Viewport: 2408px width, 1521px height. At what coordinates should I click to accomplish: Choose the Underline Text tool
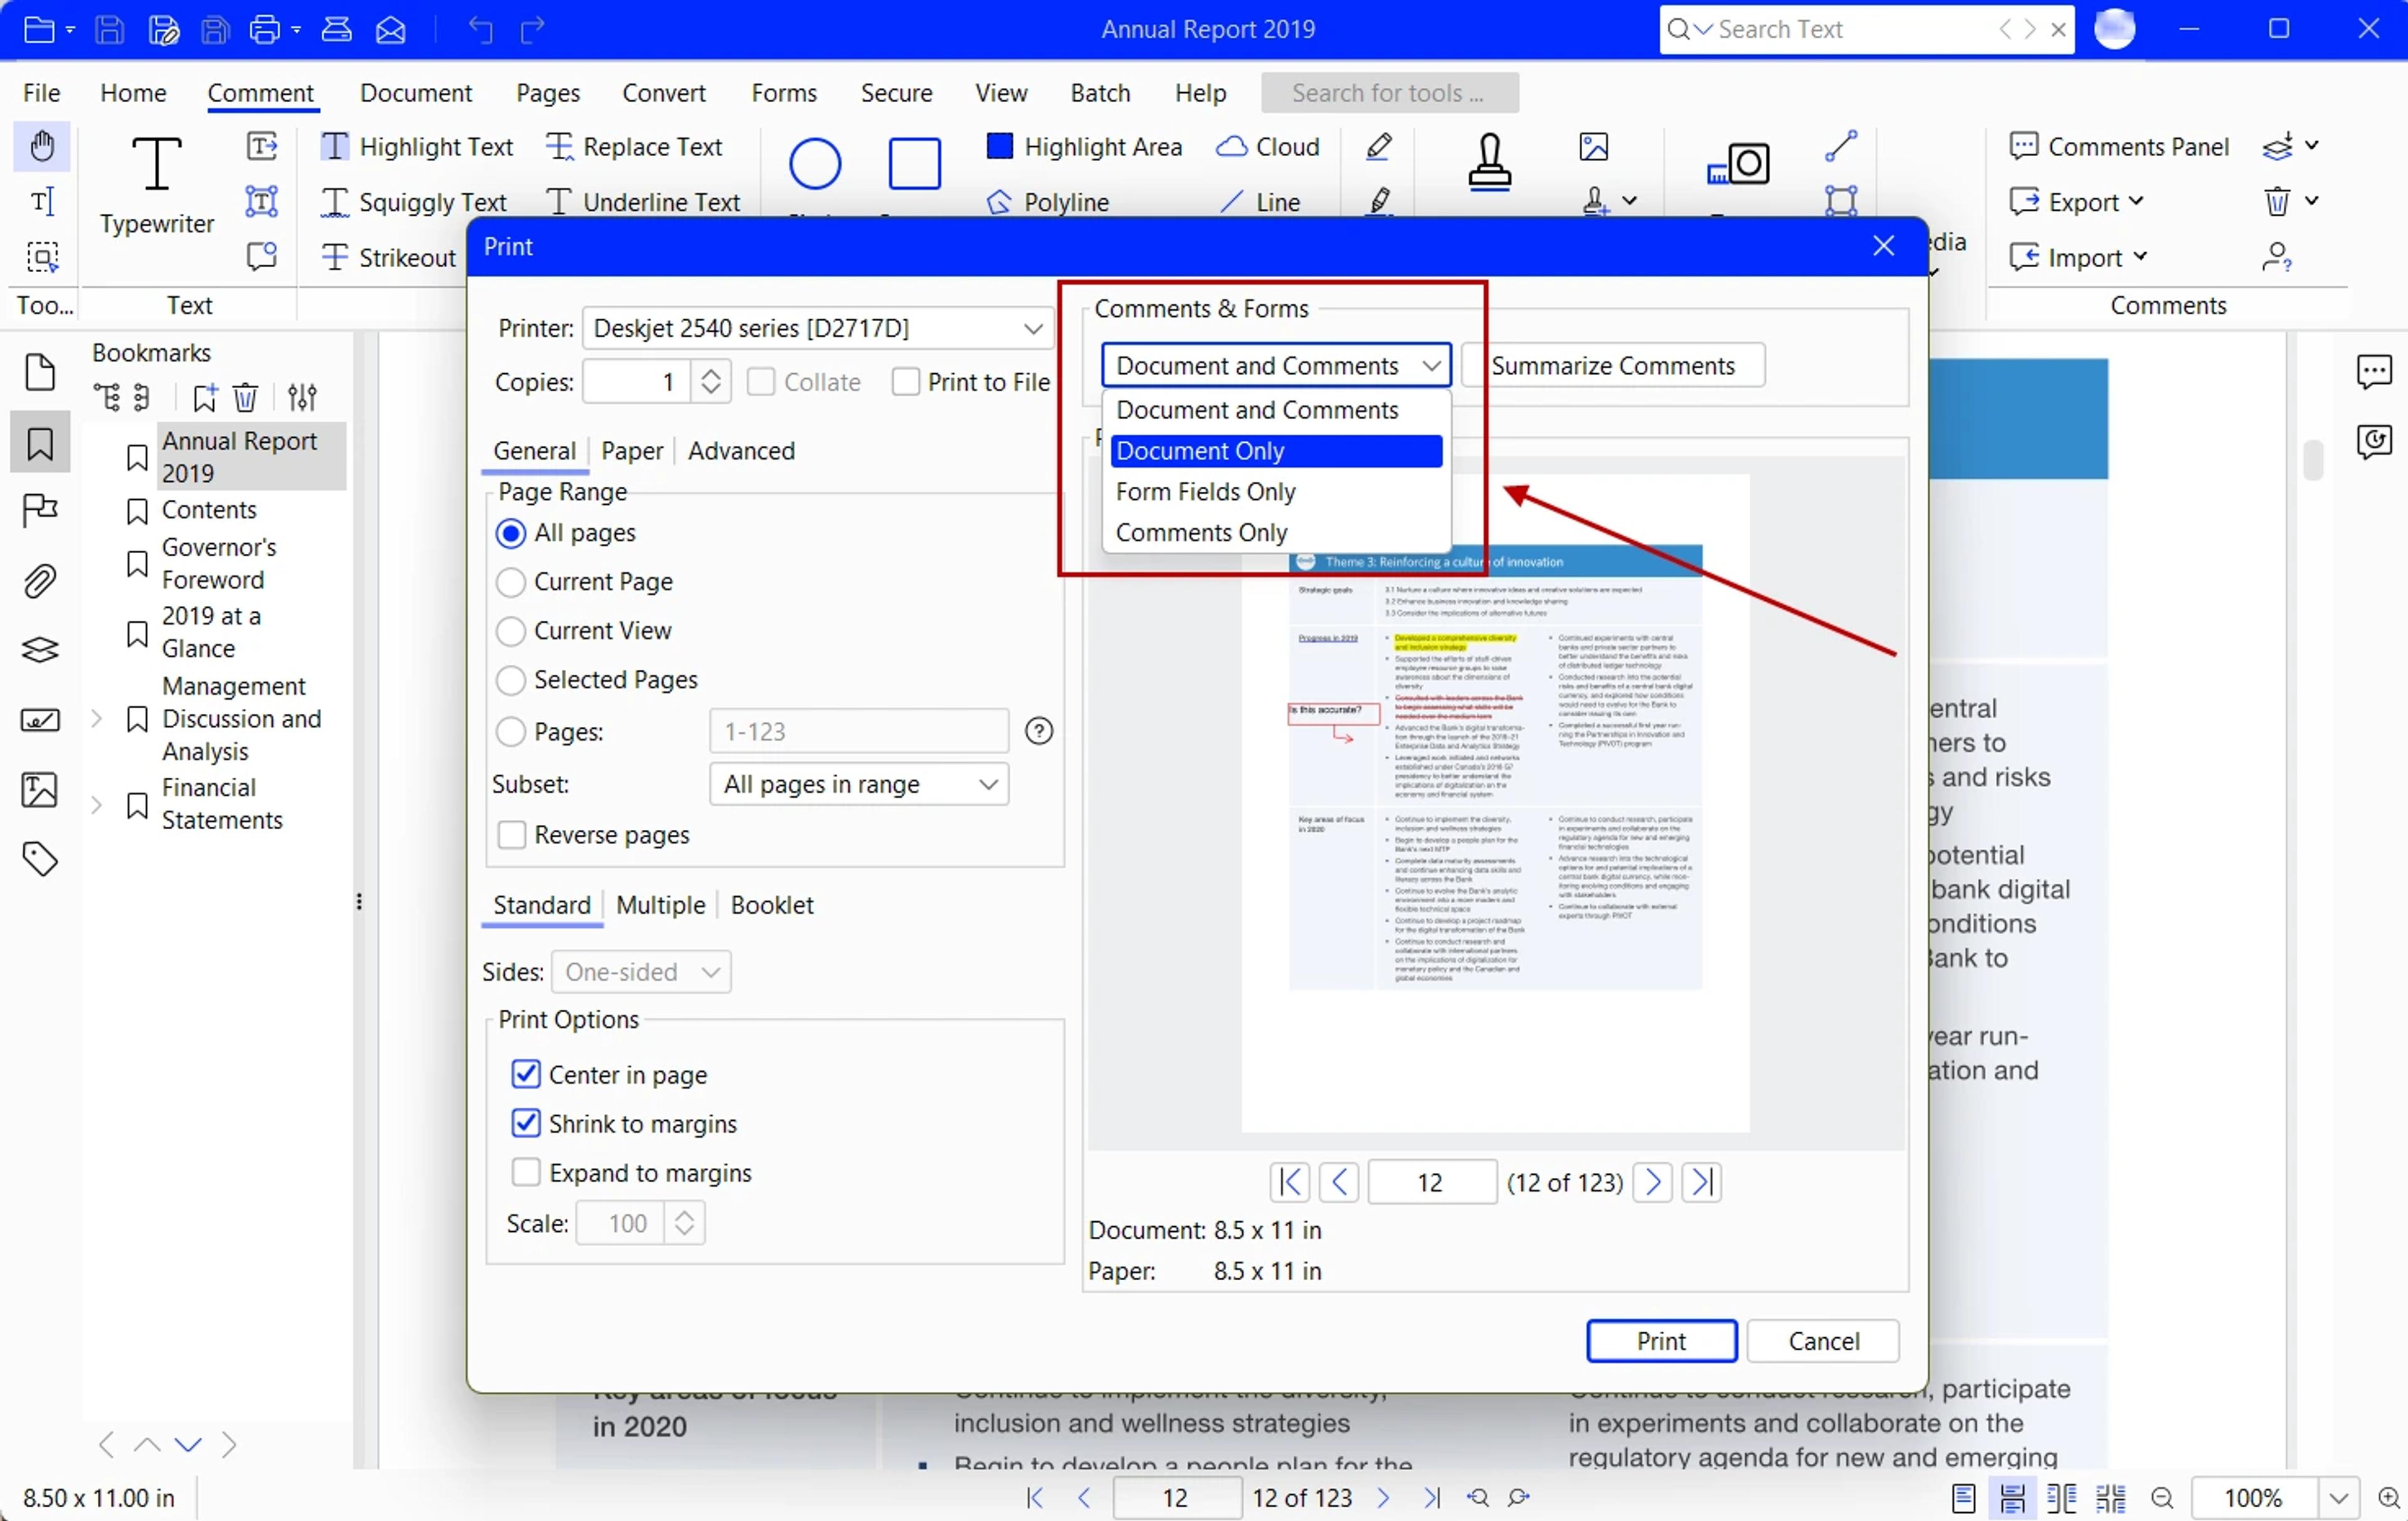643,202
